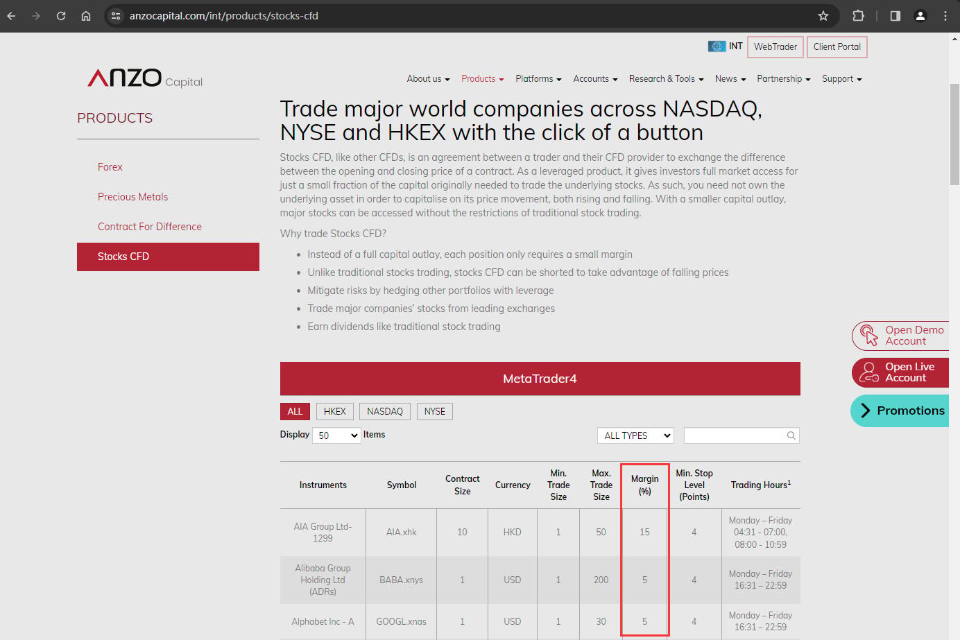Bookmark this page with the star icon
Image resolution: width=960 pixels, height=640 pixels.
coord(823,16)
